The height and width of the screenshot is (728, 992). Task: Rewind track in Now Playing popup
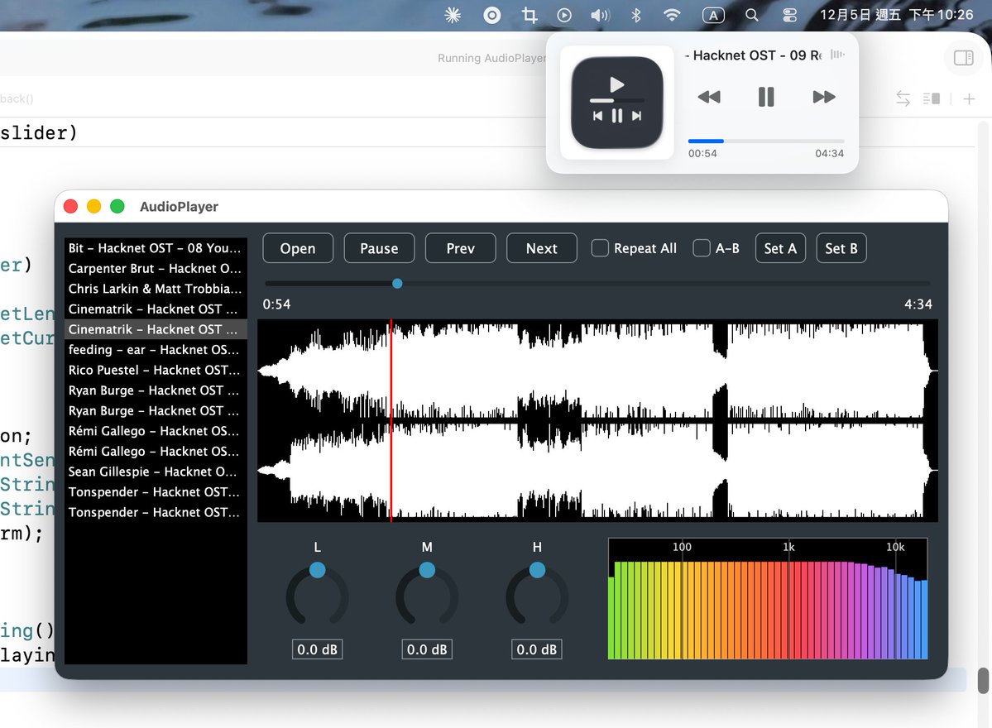(708, 97)
